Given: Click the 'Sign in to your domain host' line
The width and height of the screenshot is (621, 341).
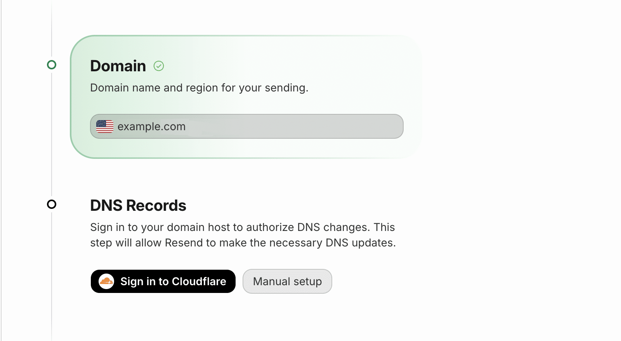Looking at the screenshot, I should [x=243, y=227].
